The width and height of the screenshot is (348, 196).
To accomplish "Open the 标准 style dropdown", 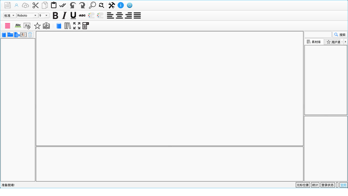I will (9, 16).
